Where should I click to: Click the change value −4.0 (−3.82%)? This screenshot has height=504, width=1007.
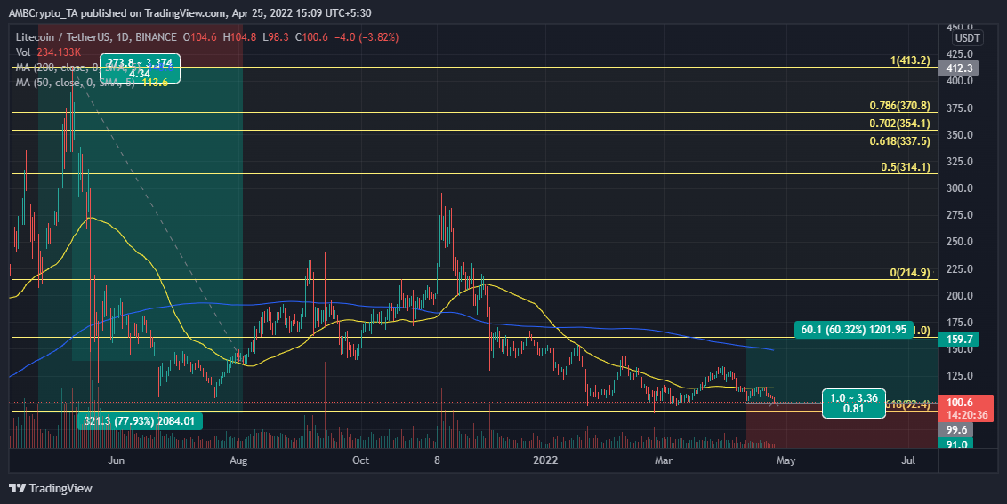367,37
